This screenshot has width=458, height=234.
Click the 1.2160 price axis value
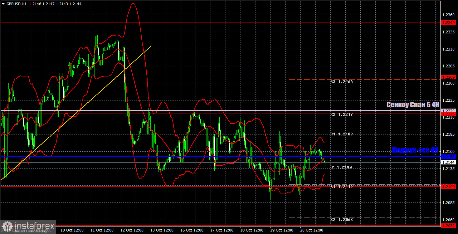pyautogui.click(x=448, y=152)
